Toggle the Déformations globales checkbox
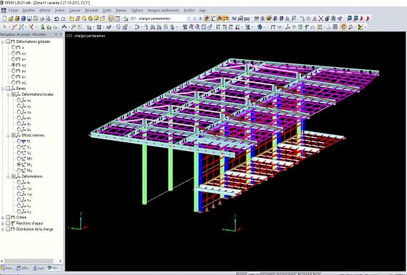This screenshot has height=275, width=407. (8, 41)
